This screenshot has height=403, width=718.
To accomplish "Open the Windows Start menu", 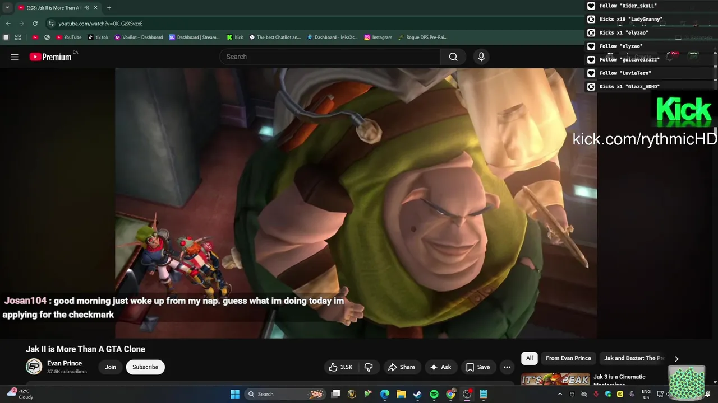I will (x=235, y=394).
